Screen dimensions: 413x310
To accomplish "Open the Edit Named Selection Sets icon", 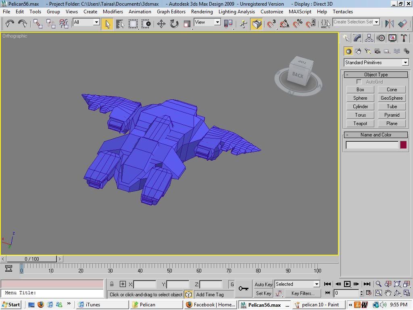I will (x=325, y=24).
